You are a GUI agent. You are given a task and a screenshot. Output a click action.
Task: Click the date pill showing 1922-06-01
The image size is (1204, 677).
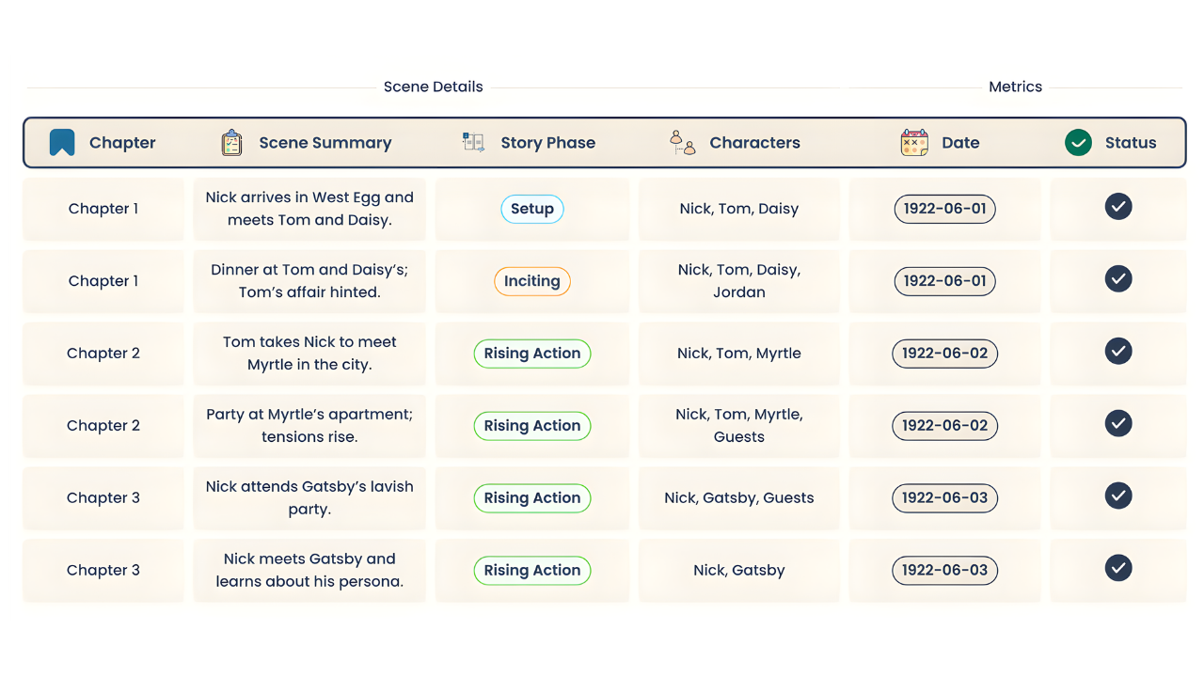pyautogui.click(x=944, y=209)
